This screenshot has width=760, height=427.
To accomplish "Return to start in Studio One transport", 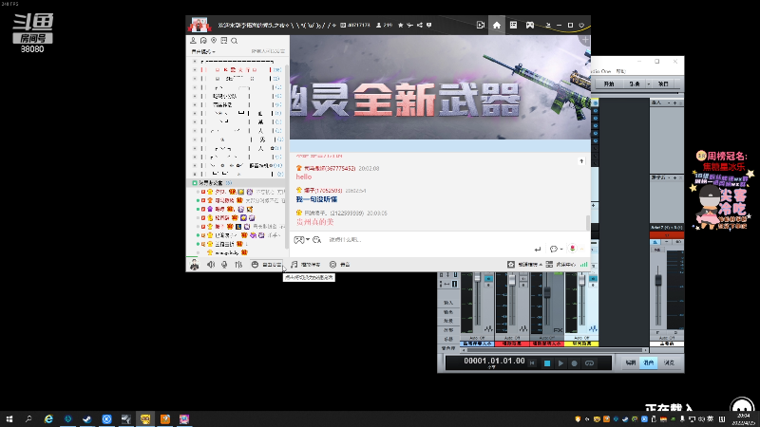I will pyautogui.click(x=532, y=363).
